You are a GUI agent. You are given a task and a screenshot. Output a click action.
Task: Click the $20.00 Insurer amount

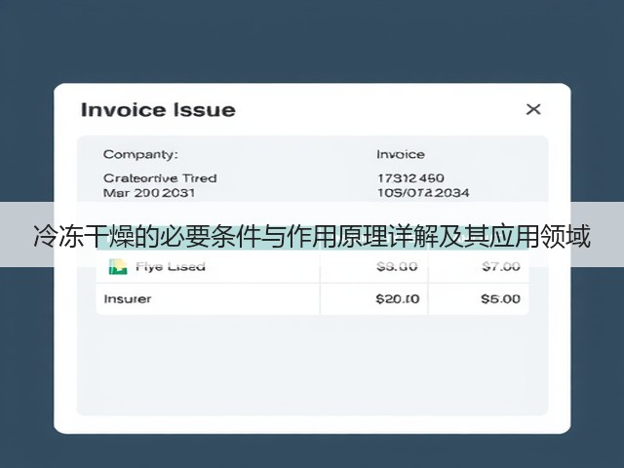point(397,299)
